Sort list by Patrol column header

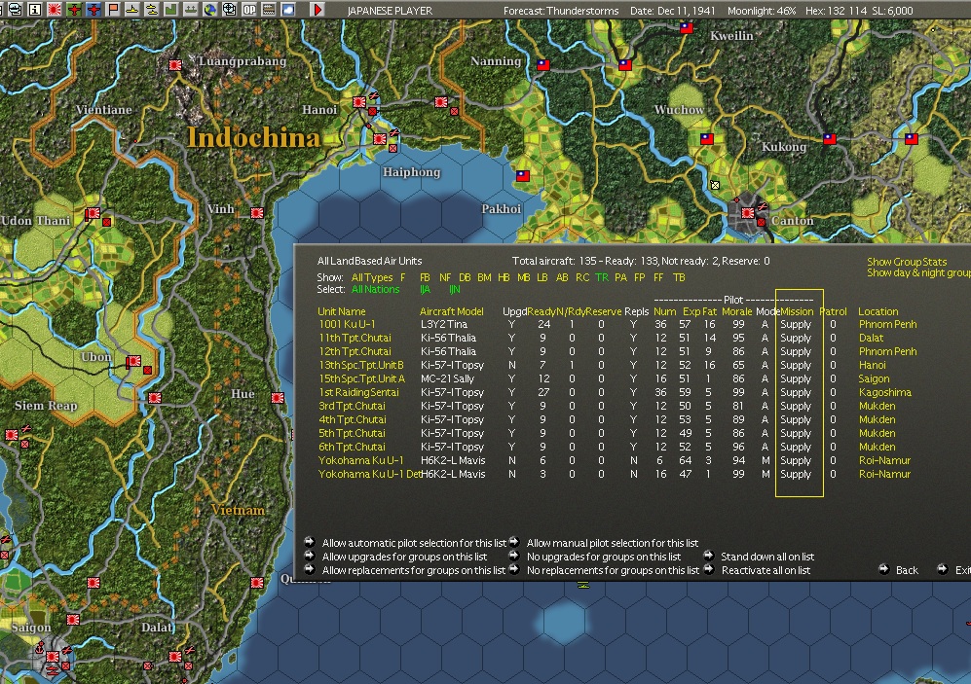pos(833,311)
